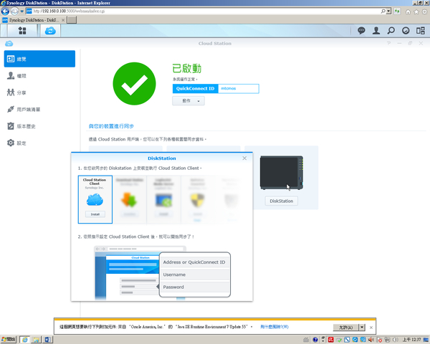Refresh the page with the refresh icon

[397, 11]
